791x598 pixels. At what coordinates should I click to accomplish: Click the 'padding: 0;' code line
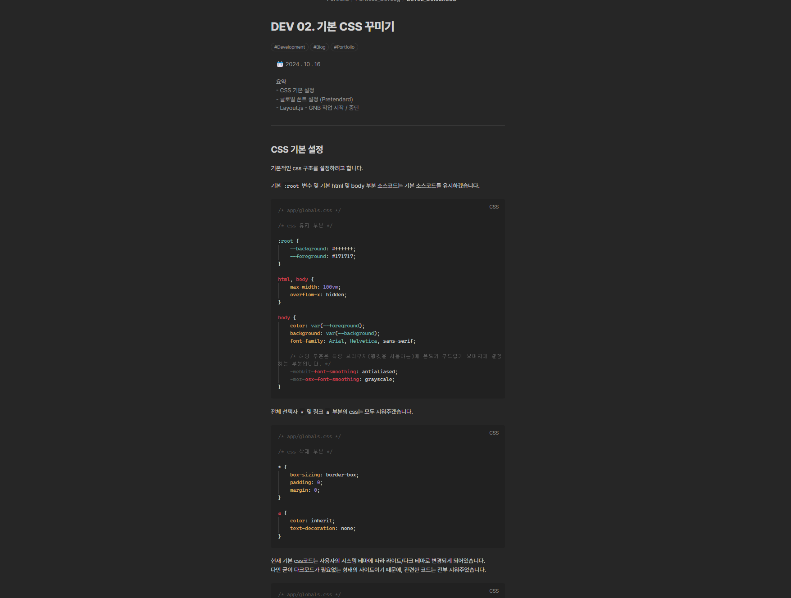click(x=306, y=483)
